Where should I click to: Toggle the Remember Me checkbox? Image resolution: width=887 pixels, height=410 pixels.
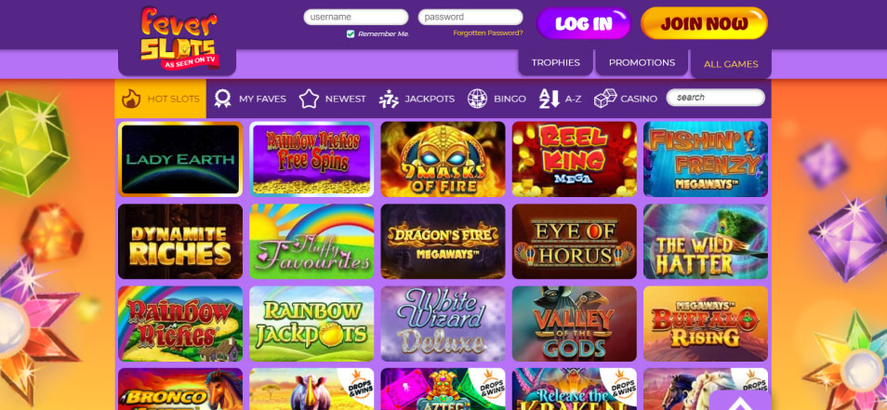[x=351, y=33]
